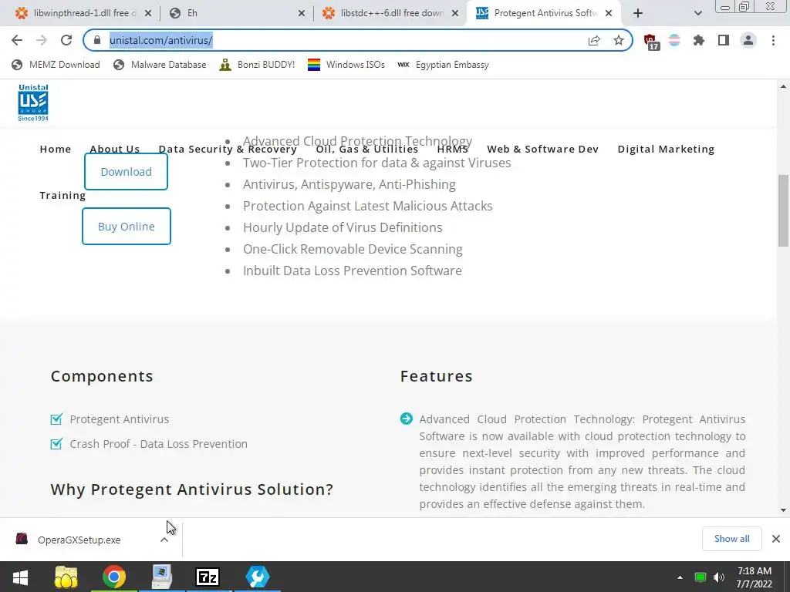Close the Protegent Antivirus tab

(609, 14)
